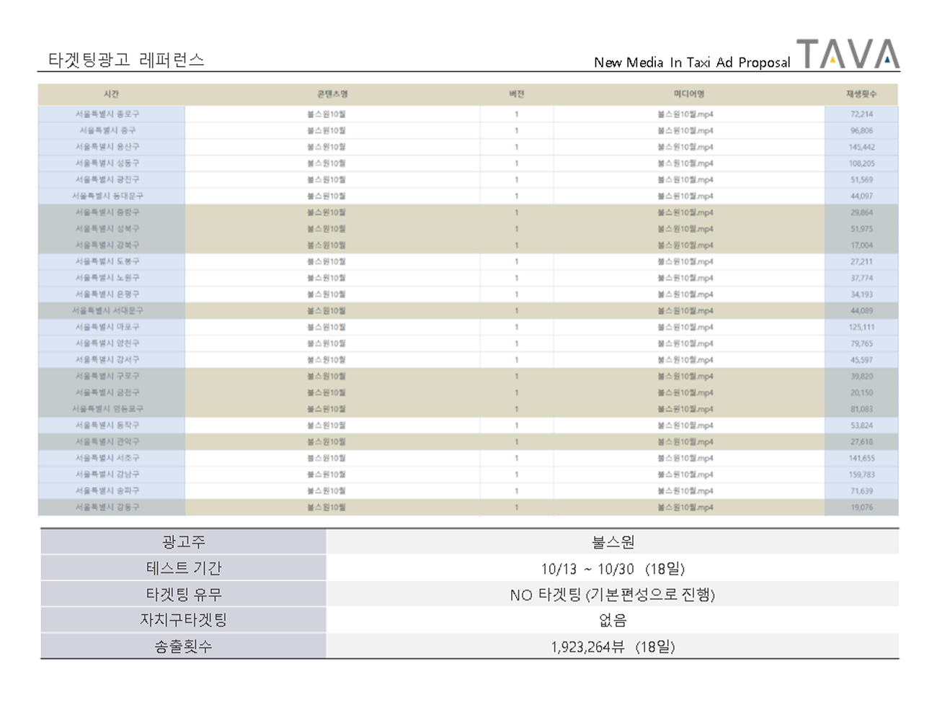This screenshot has height=702, width=937.
Task: Select the 콘텐츠명 column header
Action: point(332,94)
